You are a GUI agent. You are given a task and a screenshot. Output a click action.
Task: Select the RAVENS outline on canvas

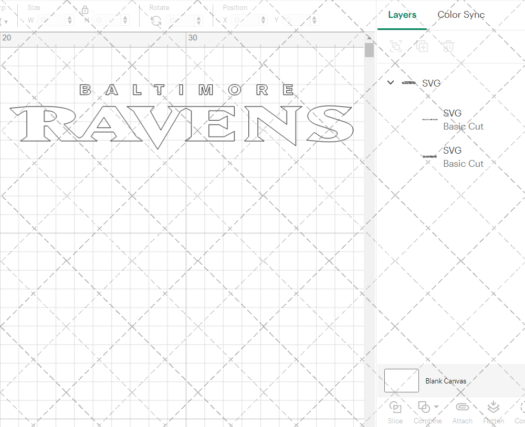182,126
